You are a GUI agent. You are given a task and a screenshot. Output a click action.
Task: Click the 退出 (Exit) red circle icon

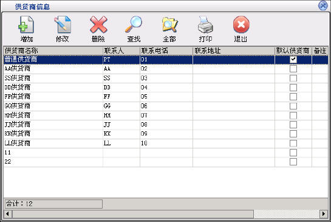(x=241, y=25)
